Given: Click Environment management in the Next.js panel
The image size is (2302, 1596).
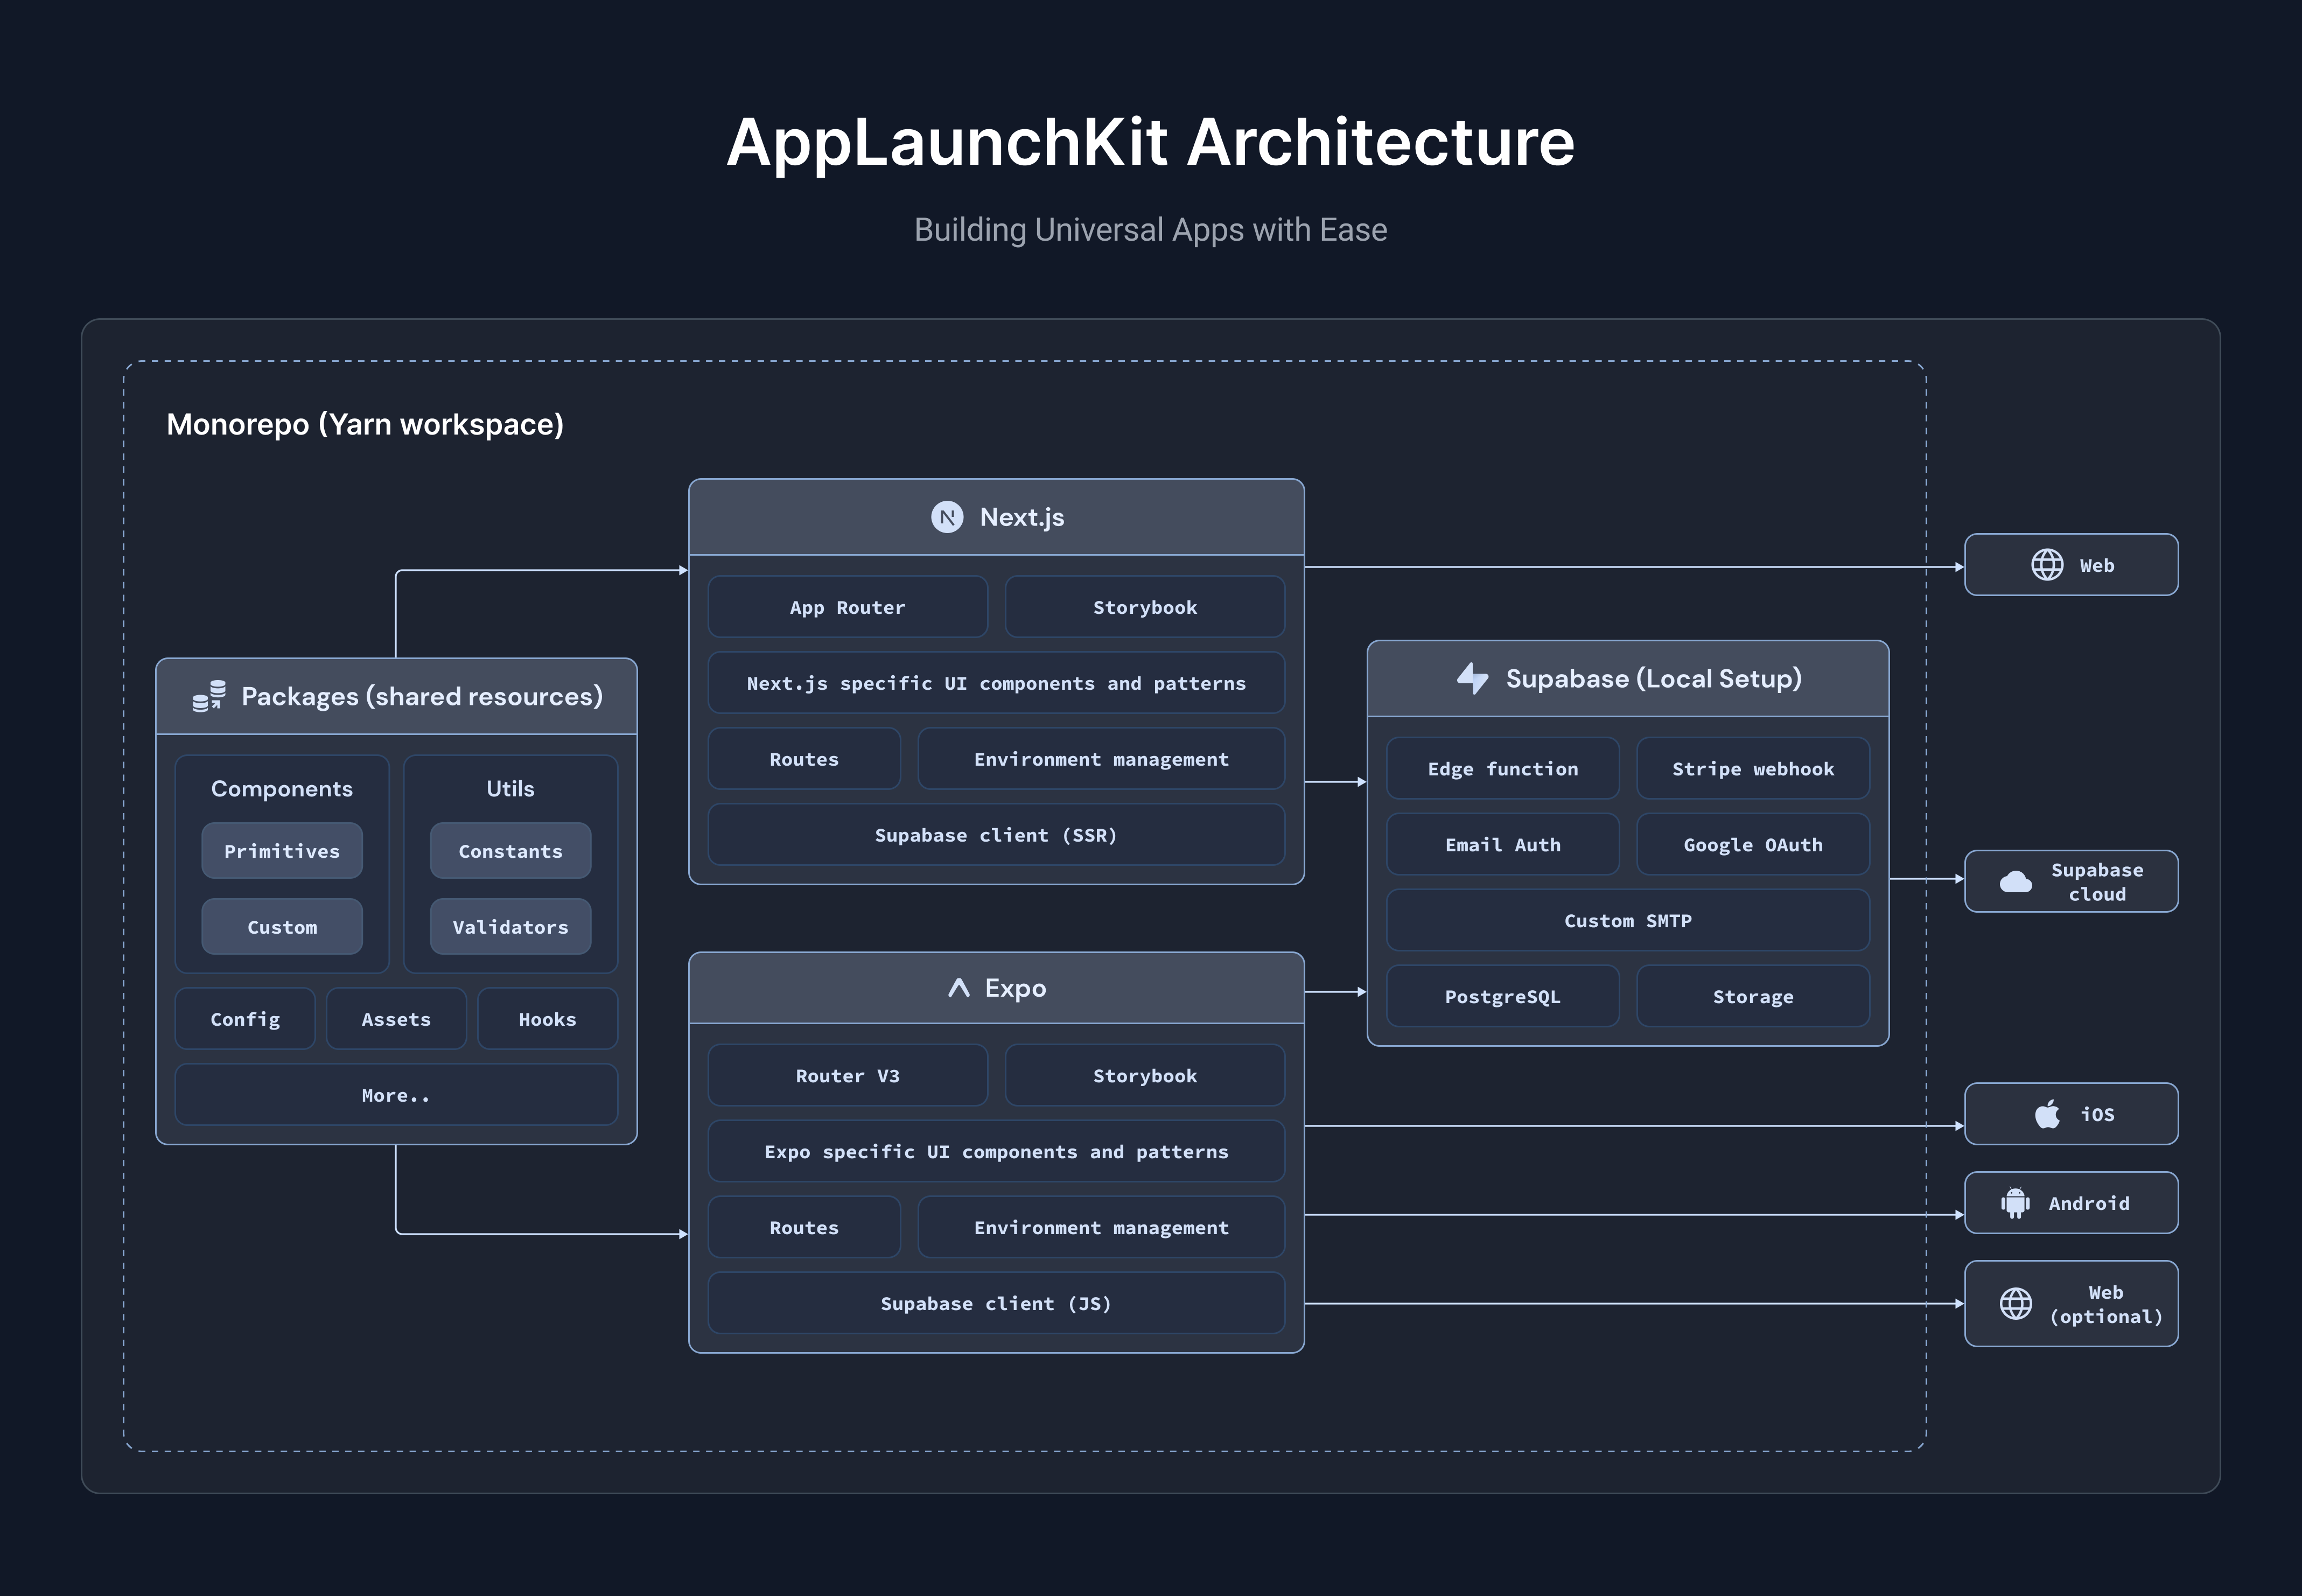Looking at the screenshot, I should point(1101,759).
